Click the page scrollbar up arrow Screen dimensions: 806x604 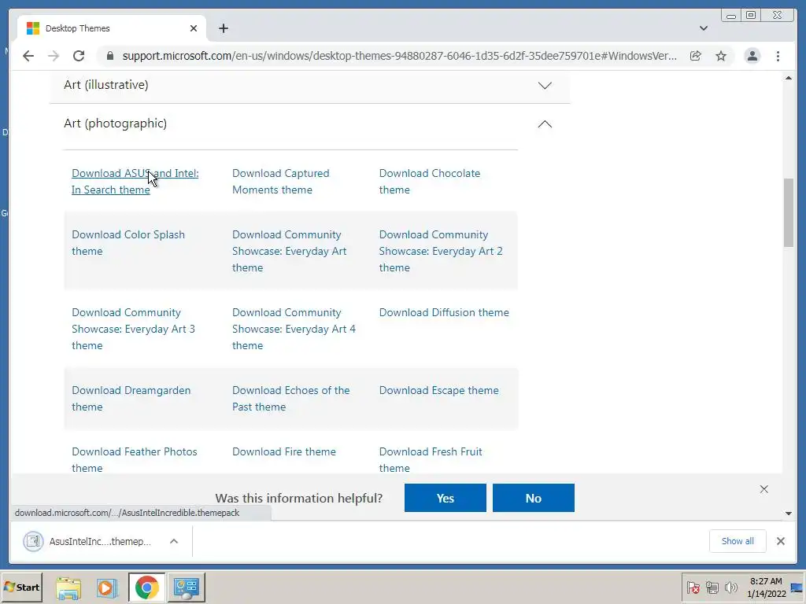coord(789,78)
